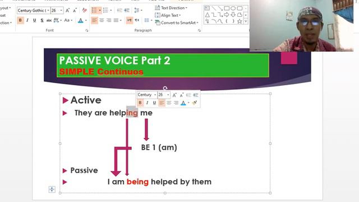Decrease list level in the ribbon Paragraph group
Viewport: 359px width, 202px height.
click(x=119, y=10)
